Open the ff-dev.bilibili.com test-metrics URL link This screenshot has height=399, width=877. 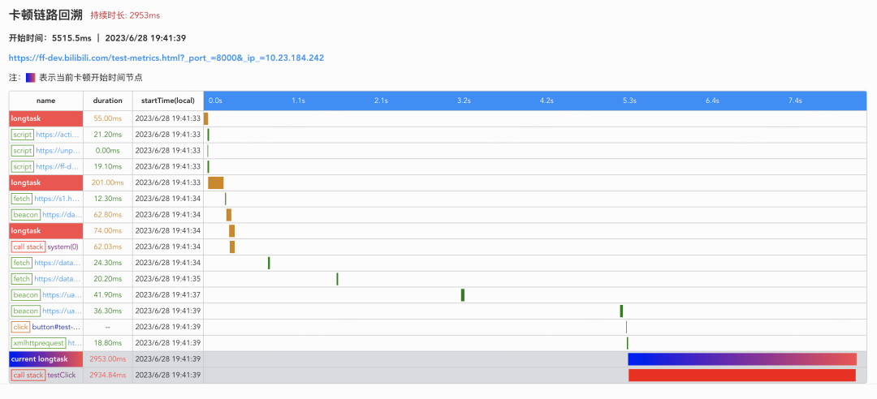click(x=166, y=58)
